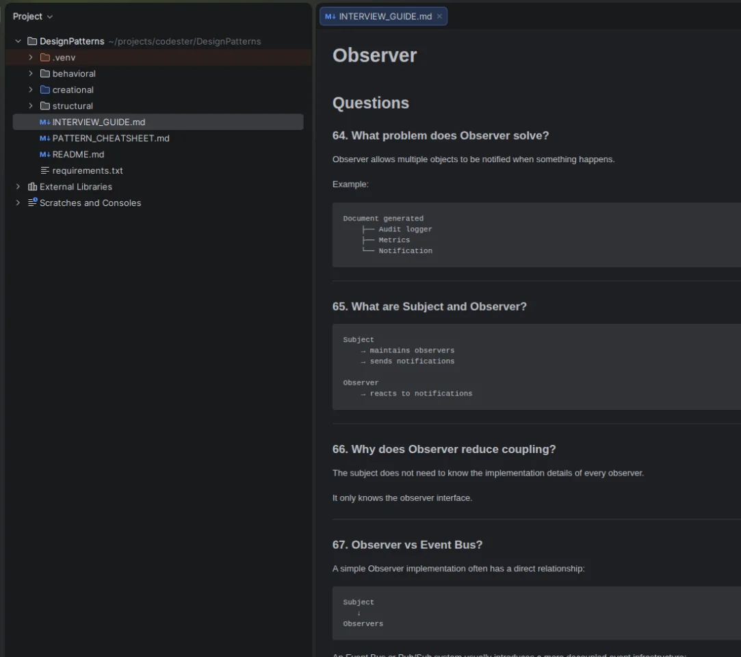Click heading 65 What are Subject and Observer
This screenshot has width=741, height=657.
[429, 307]
